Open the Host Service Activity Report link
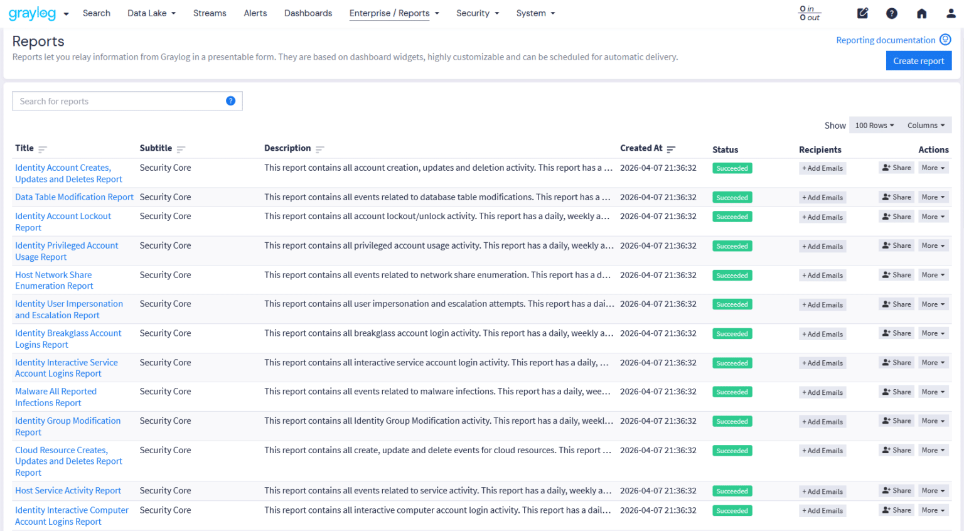Screen dimensions: 964x531 point(68,491)
